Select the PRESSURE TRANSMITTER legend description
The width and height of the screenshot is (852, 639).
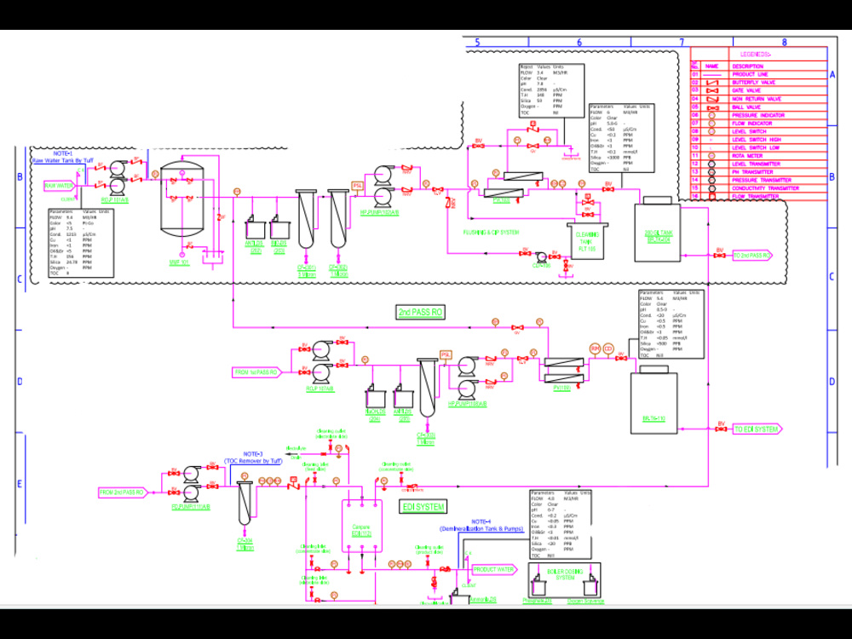[x=762, y=181]
